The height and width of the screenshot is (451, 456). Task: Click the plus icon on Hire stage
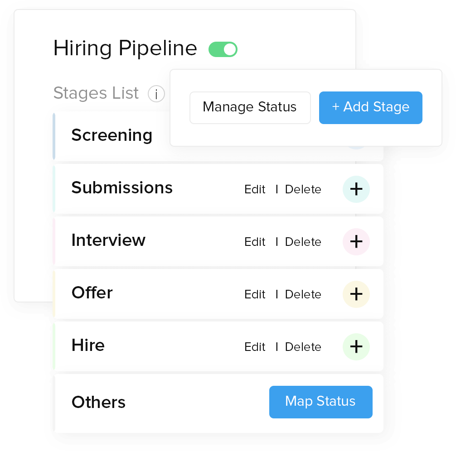(x=356, y=347)
